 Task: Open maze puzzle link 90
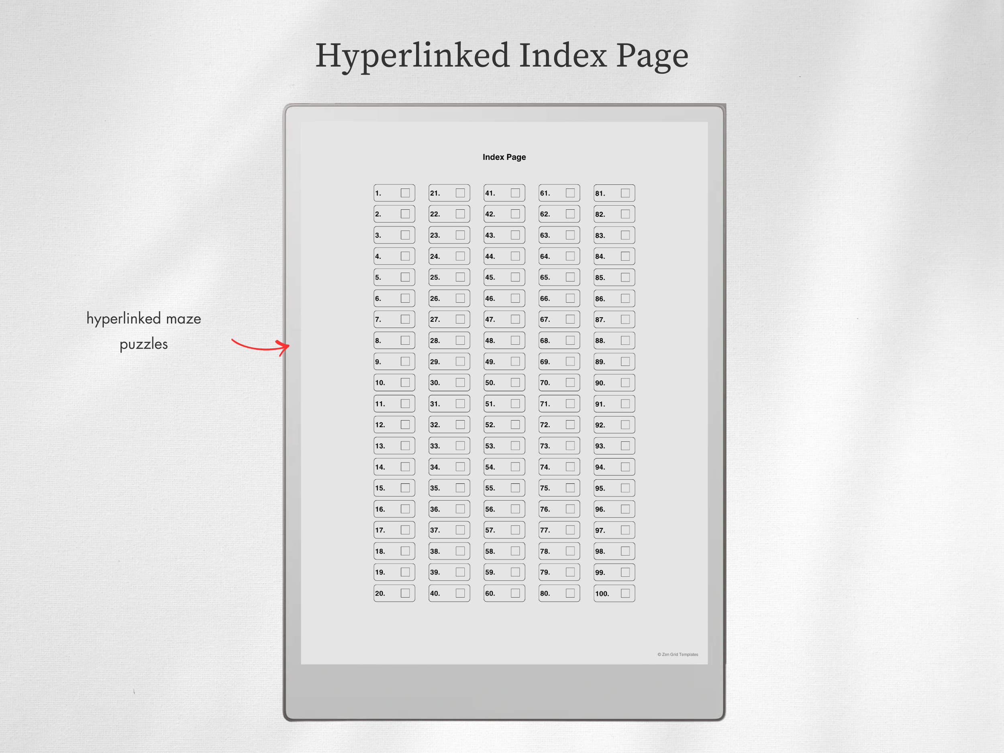coord(614,383)
